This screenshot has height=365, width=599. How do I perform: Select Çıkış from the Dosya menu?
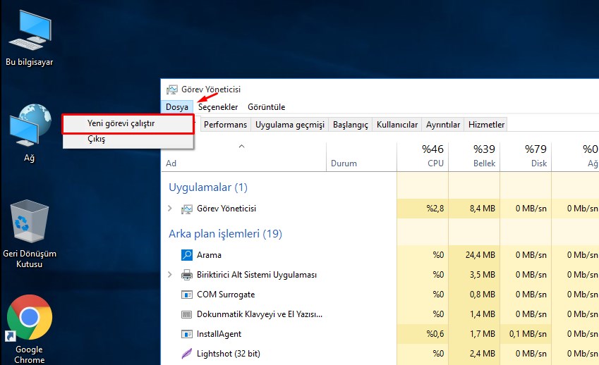point(97,140)
